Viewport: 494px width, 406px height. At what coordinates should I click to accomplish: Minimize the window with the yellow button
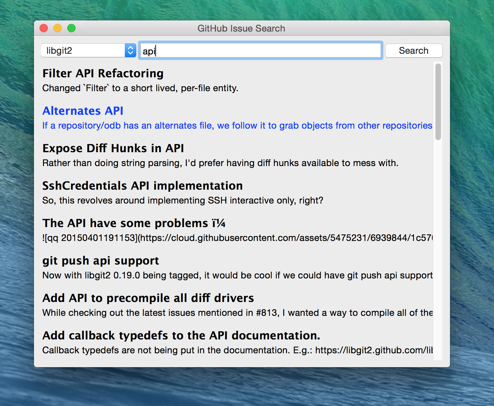58,28
